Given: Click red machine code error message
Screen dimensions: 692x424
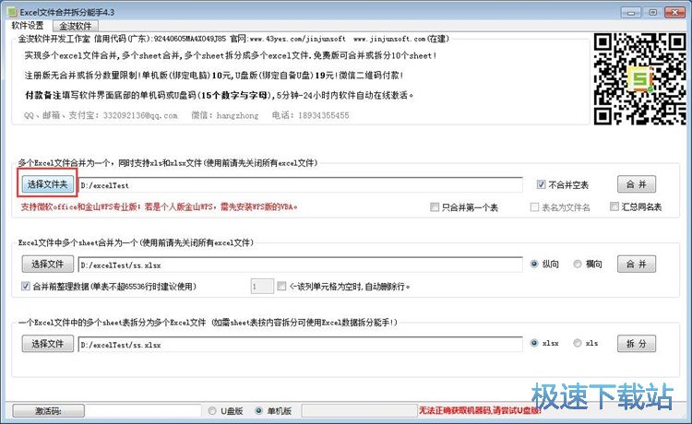Looking at the screenshot, I should 479,410.
